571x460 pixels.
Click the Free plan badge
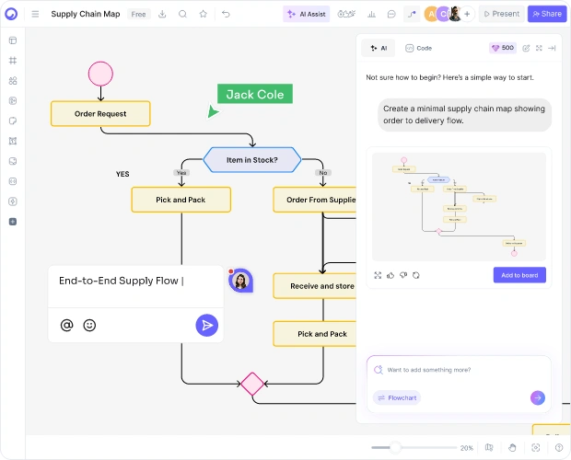(x=138, y=14)
